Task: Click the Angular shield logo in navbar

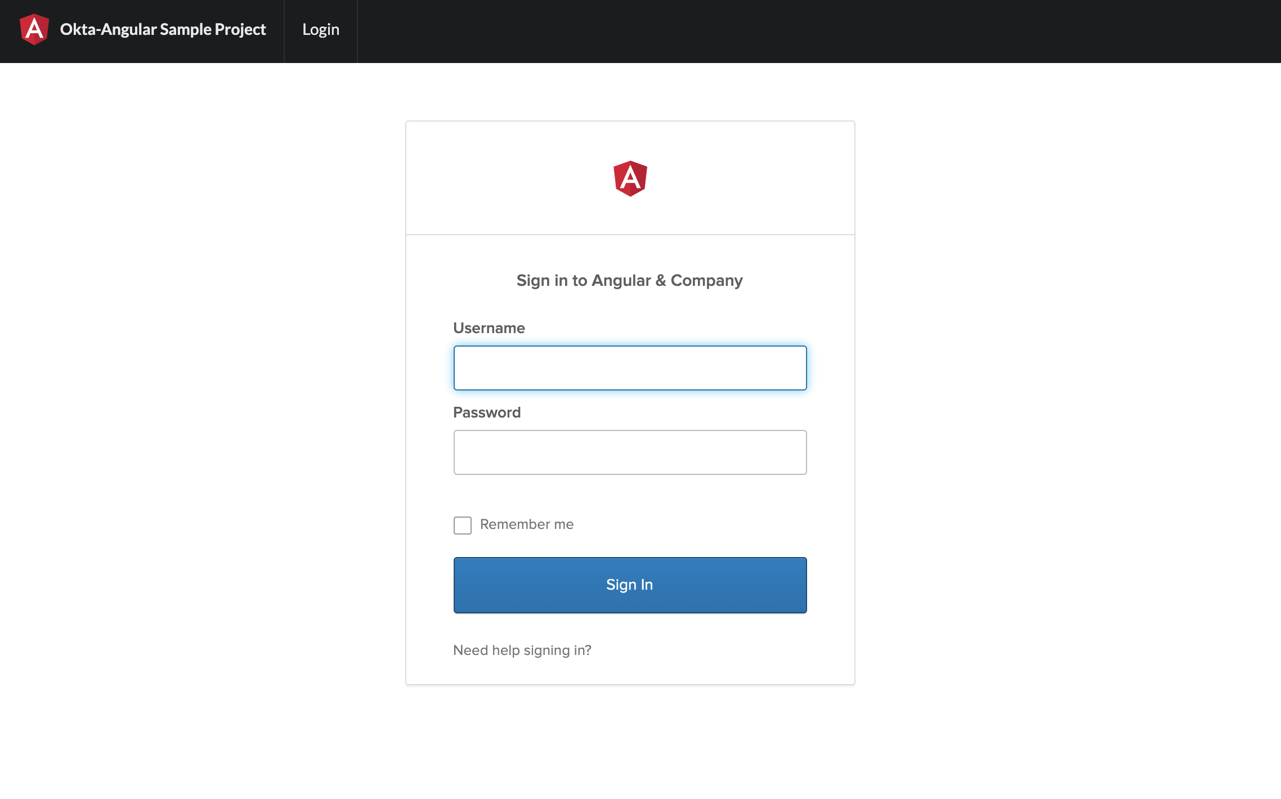Action: (x=34, y=29)
